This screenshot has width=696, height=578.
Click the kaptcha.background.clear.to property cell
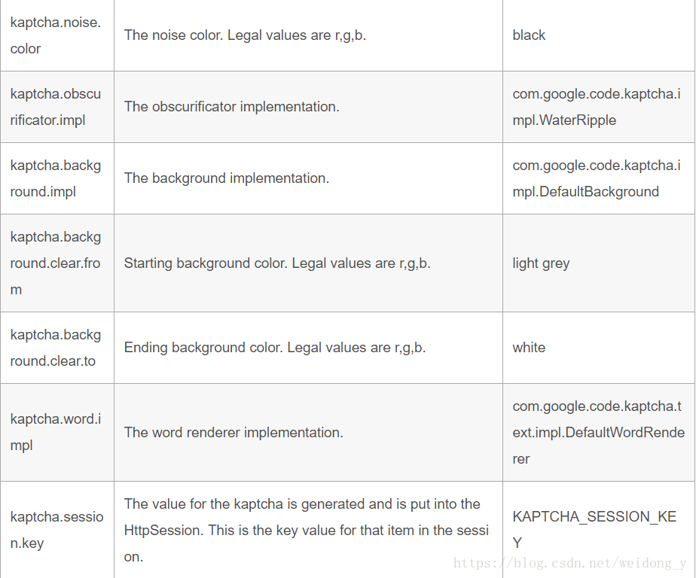pyautogui.click(x=55, y=348)
